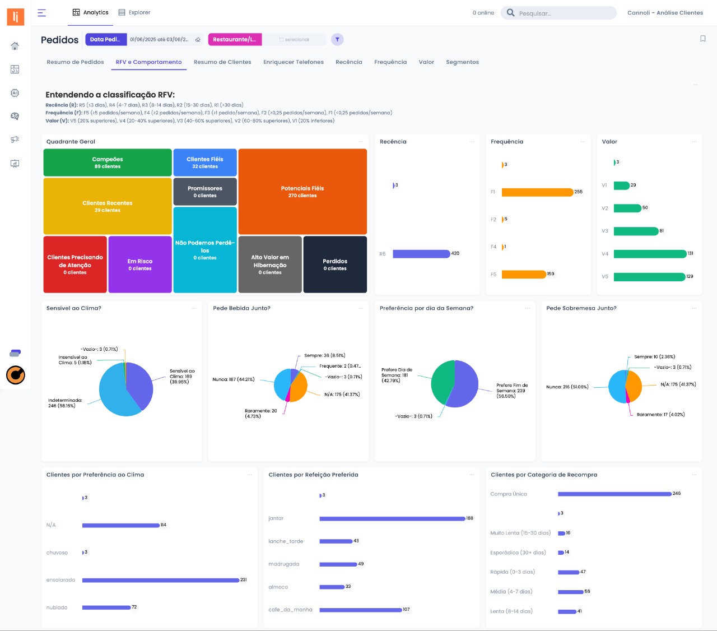Open the home page from the sidebar
Screen dimensions: 717x631
click(x=15, y=46)
